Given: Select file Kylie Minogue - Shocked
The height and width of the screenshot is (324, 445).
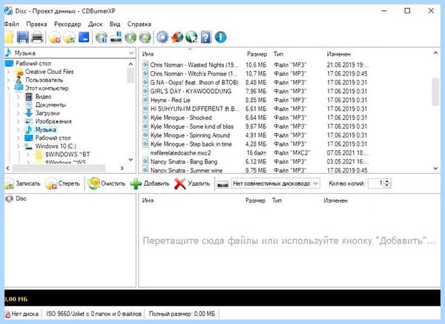Looking at the screenshot, I should click(x=181, y=118).
